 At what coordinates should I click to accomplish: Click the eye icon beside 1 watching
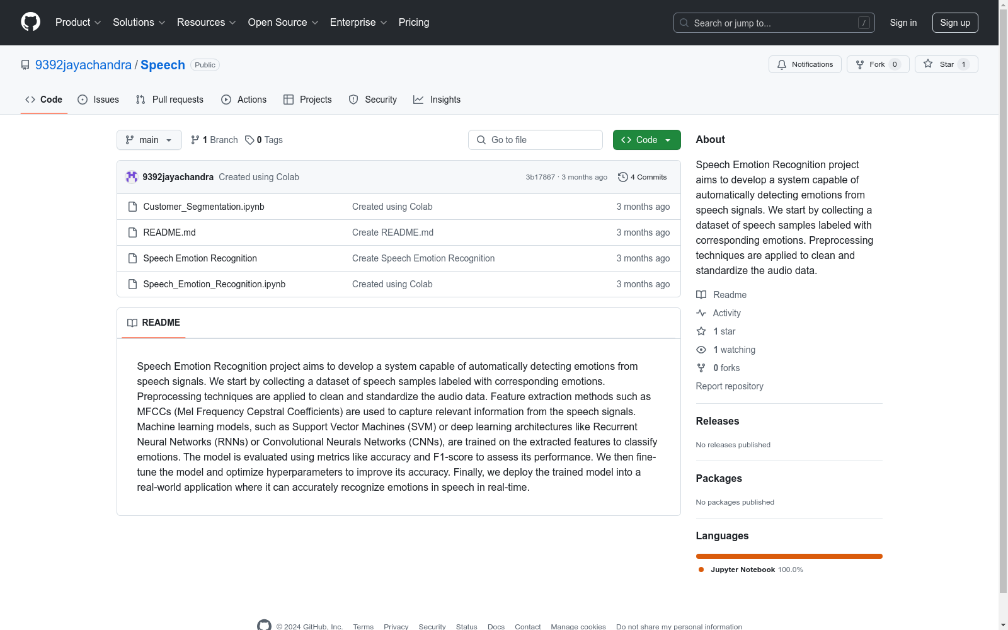(701, 350)
